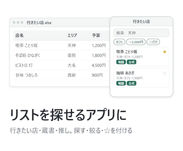Image resolution: width=183 pixels, height=151 pixels.
Task: Select the 1,200円 budget cell
Action: coord(99,45)
